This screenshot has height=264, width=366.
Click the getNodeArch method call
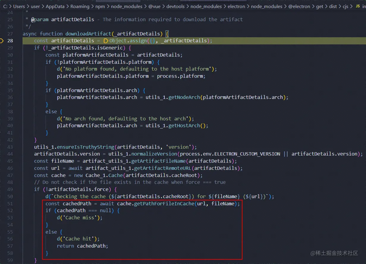click(184, 97)
